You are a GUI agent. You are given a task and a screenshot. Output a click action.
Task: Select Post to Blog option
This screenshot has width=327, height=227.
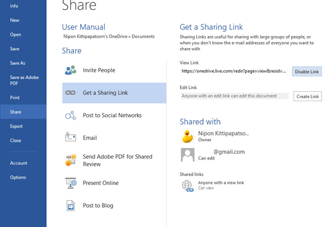(x=114, y=206)
